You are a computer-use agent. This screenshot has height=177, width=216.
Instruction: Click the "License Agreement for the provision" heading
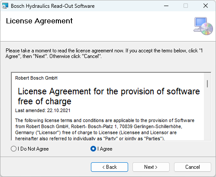pyautogui.click(x=109, y=97)
